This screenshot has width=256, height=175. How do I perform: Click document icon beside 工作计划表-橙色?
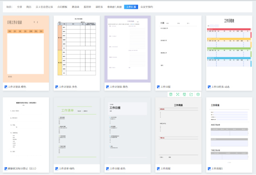click(x=6, y=87)
